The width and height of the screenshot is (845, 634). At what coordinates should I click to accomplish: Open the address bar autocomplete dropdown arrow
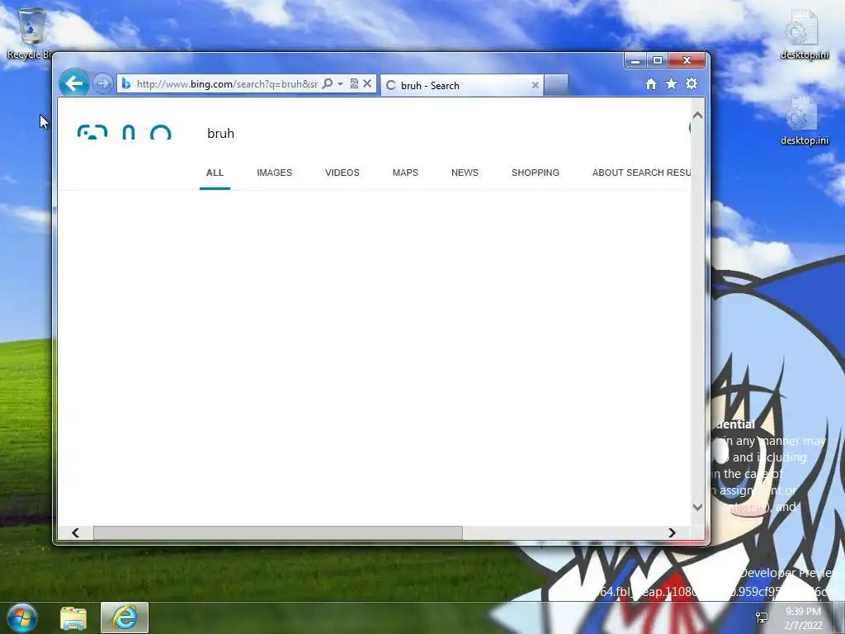coord(340,83)
